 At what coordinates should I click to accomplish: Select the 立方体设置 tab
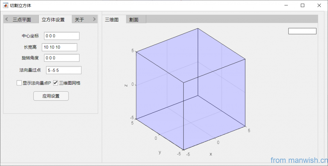pos(53,20)
